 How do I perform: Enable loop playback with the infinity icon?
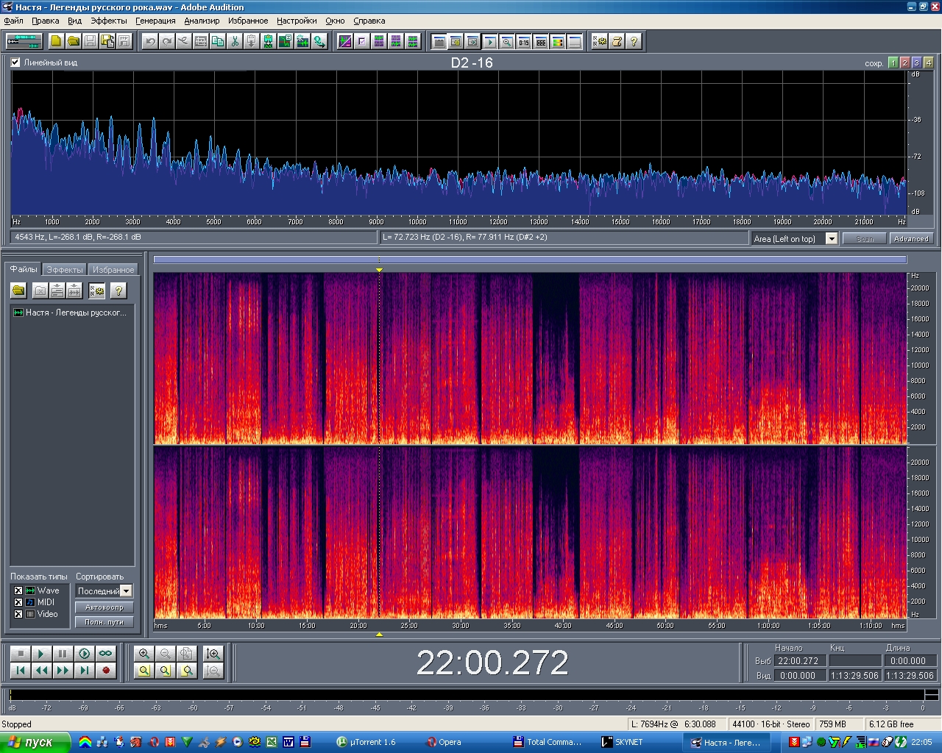point(106,654)
